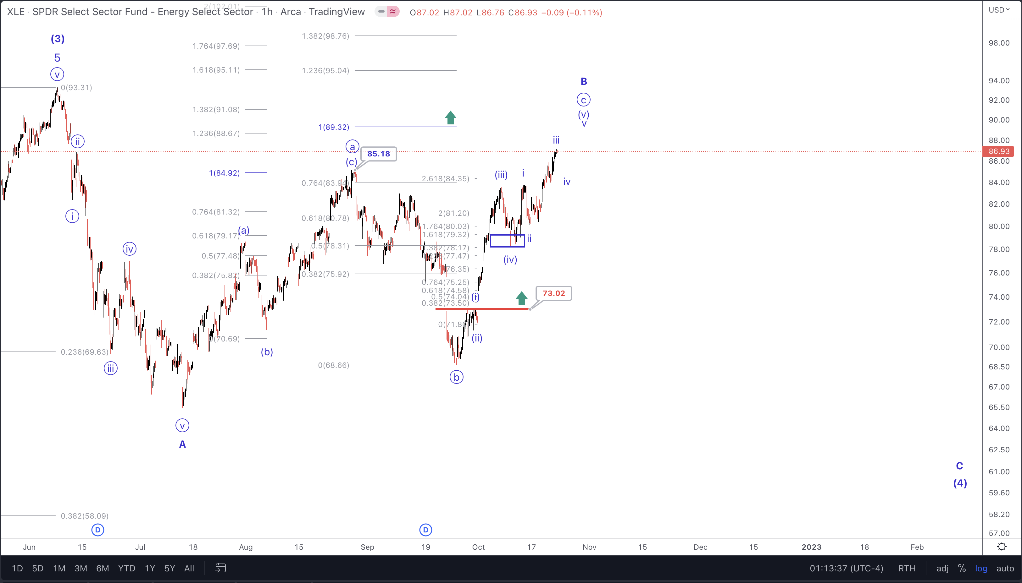The height and width of the screenshot is (583, 1022).
Task: Click Fibonacci label 0(93.31)
Action: point(76,88)
